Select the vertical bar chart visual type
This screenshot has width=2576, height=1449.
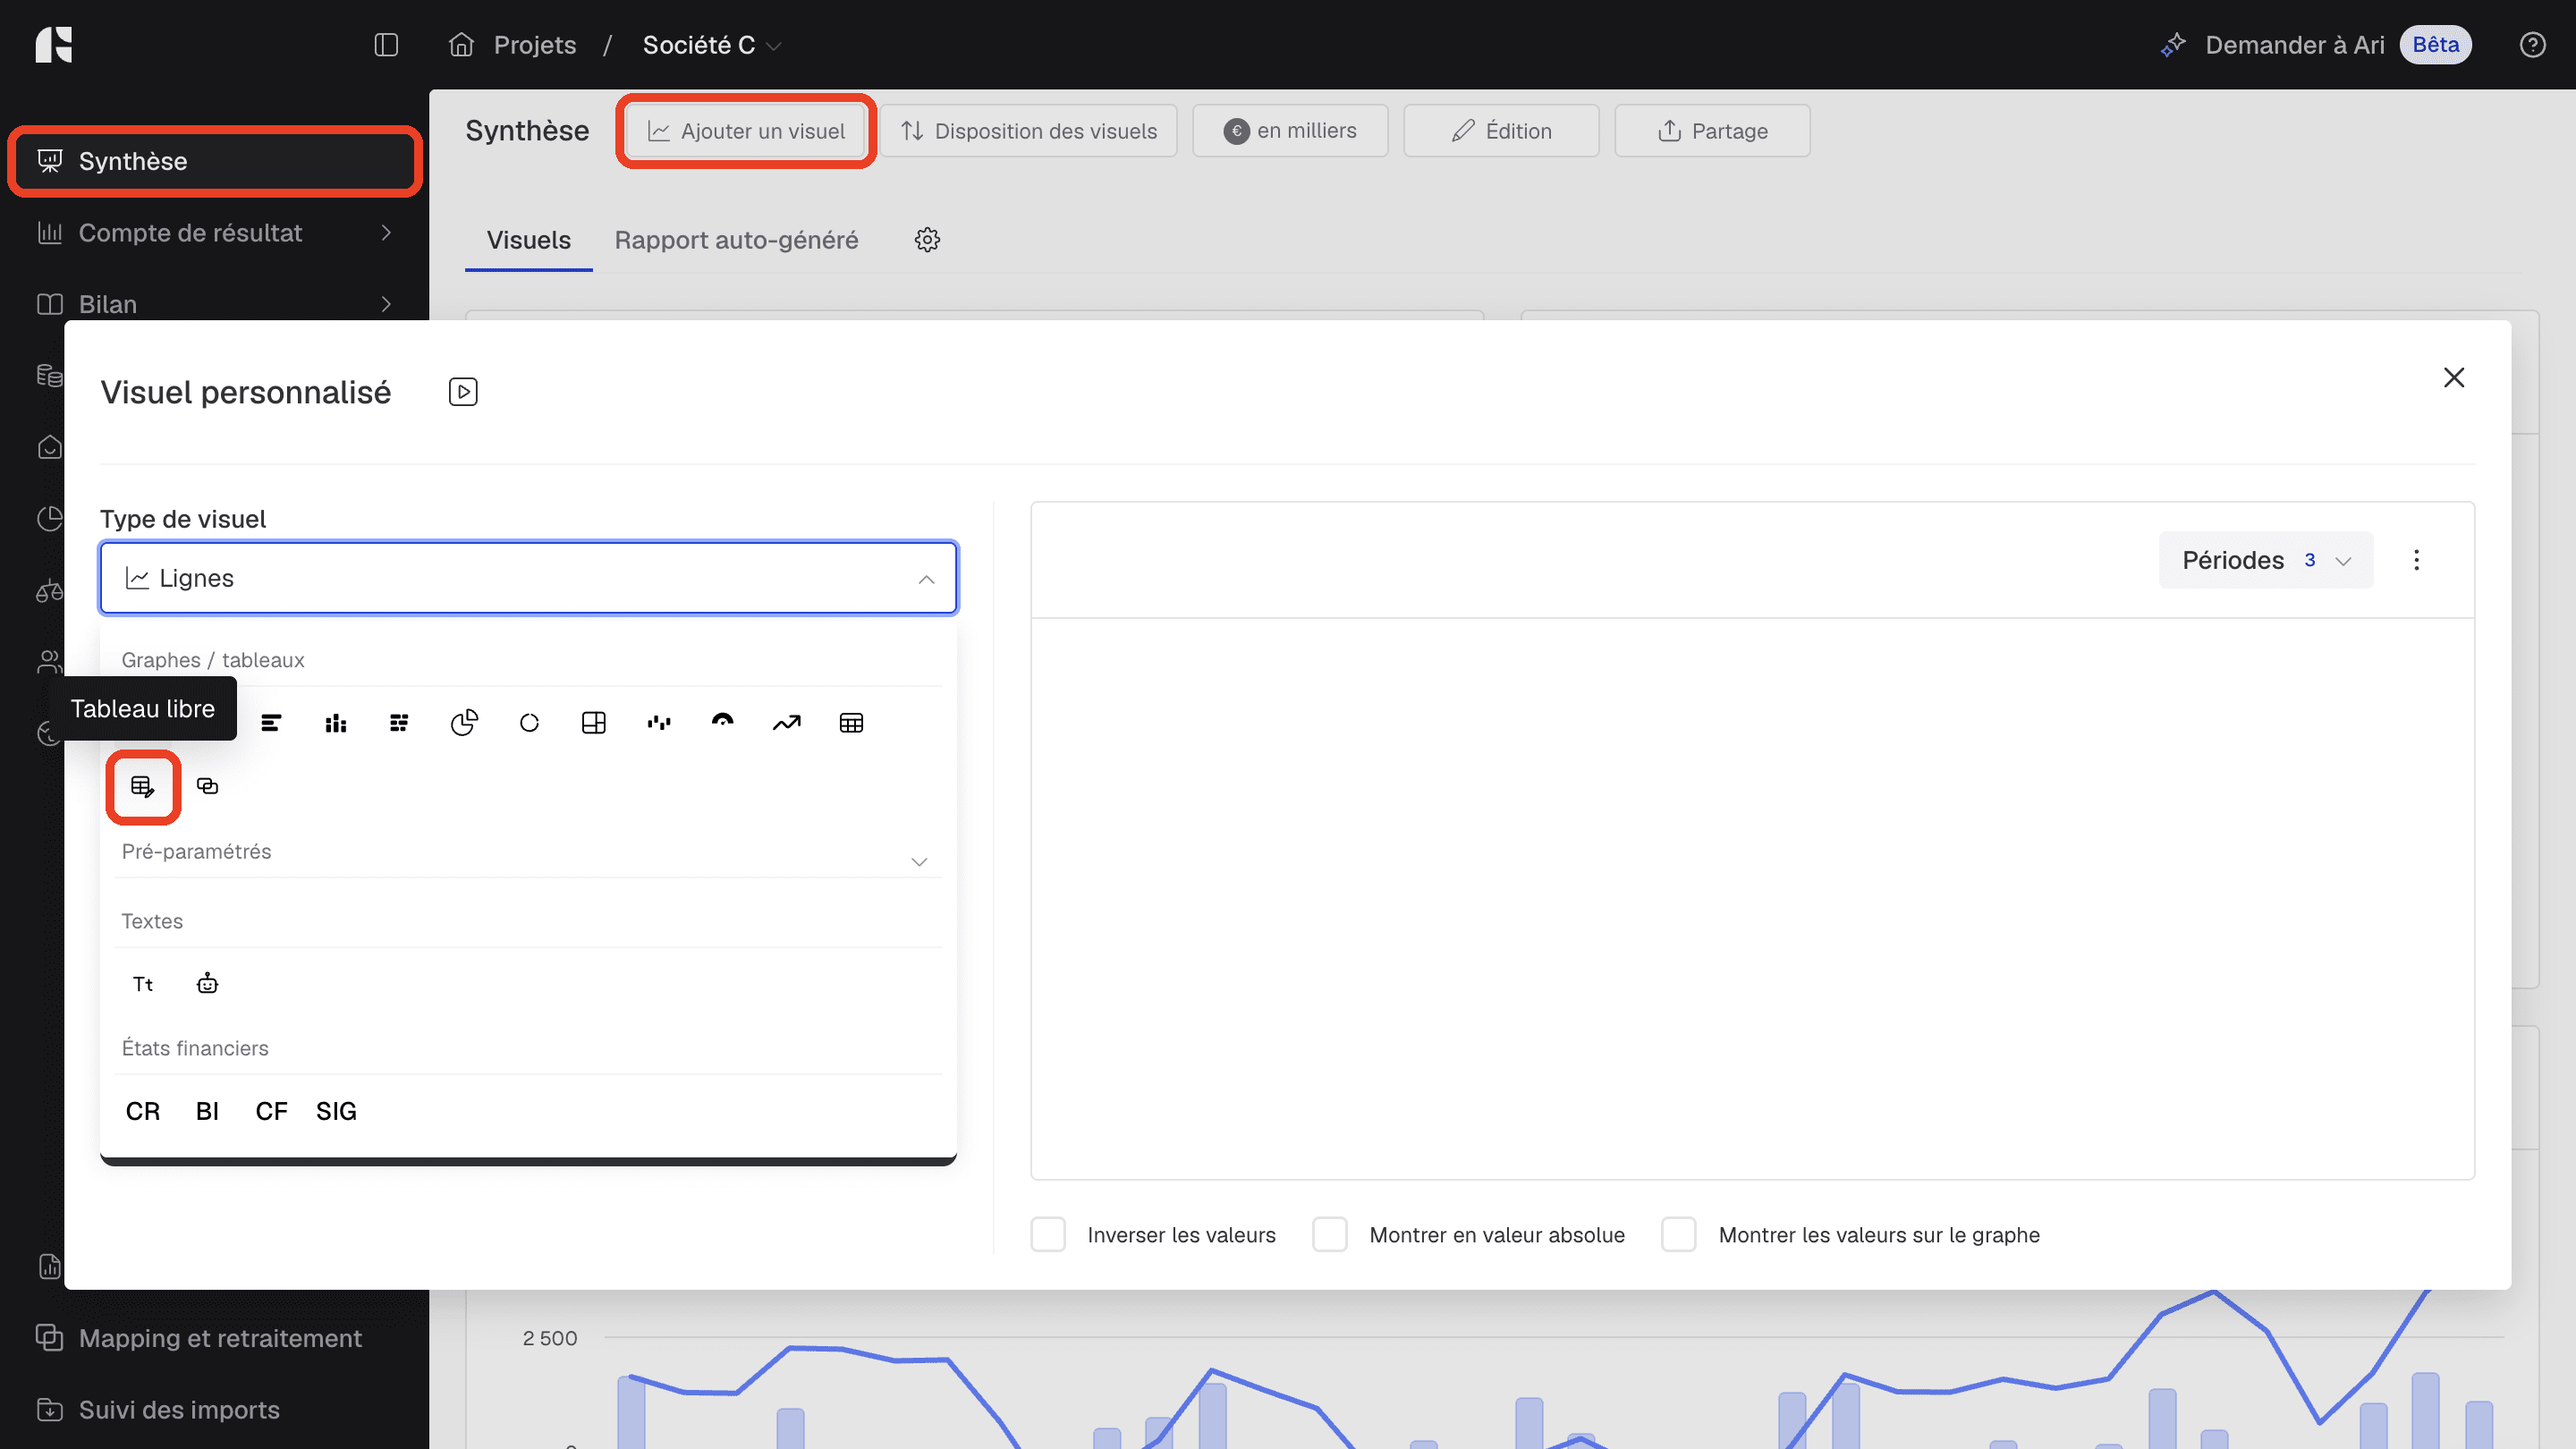click(336, 723)
